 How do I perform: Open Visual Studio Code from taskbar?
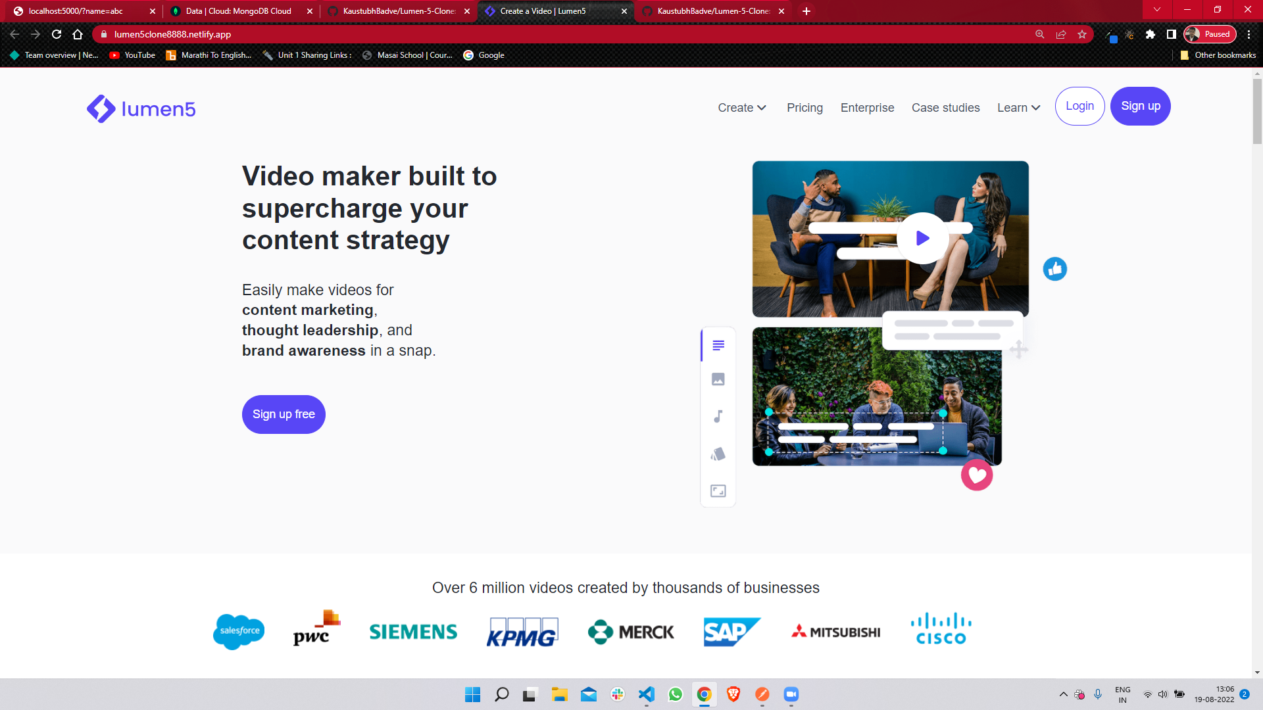pyautogui.click(x=647, y=694)
